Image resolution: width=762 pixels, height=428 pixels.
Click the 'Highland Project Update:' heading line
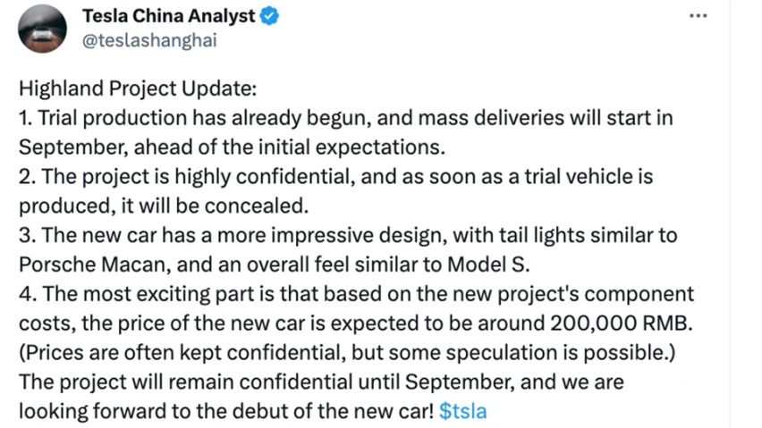click(x=138, y=88)
